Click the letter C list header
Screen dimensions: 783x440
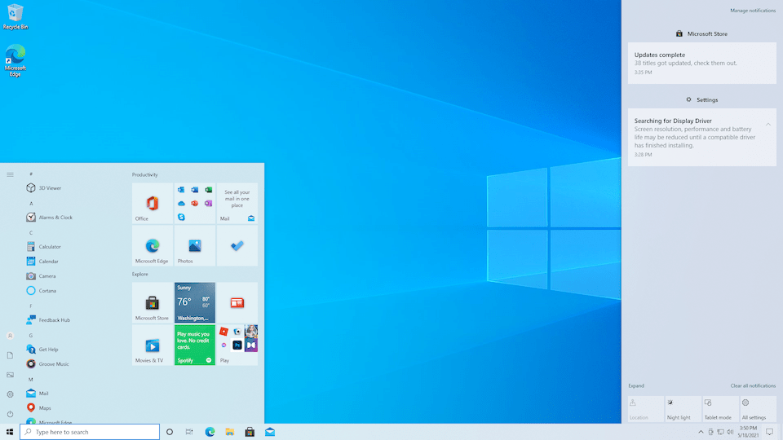[31, 233]
